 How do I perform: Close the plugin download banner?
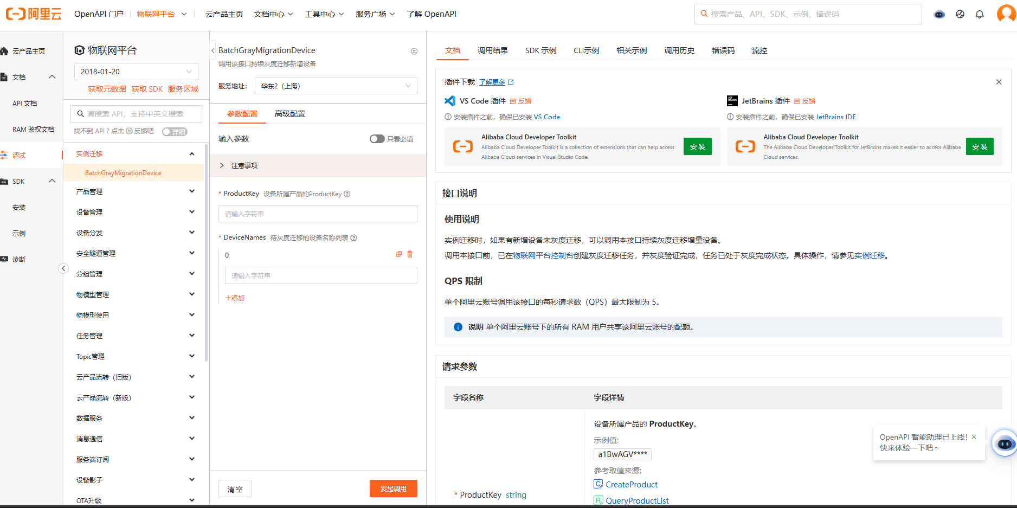click(999, 82)
